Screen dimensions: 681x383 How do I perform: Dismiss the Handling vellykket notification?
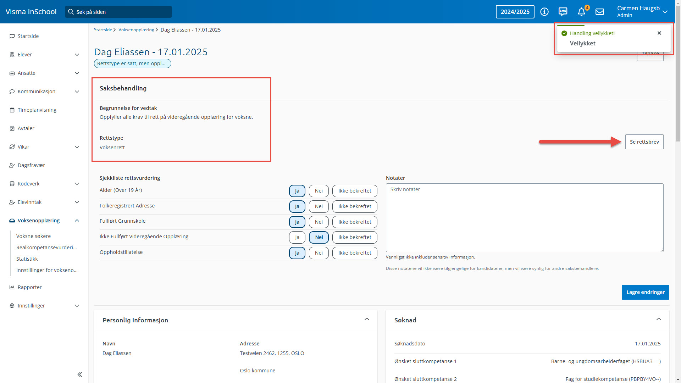659,33
